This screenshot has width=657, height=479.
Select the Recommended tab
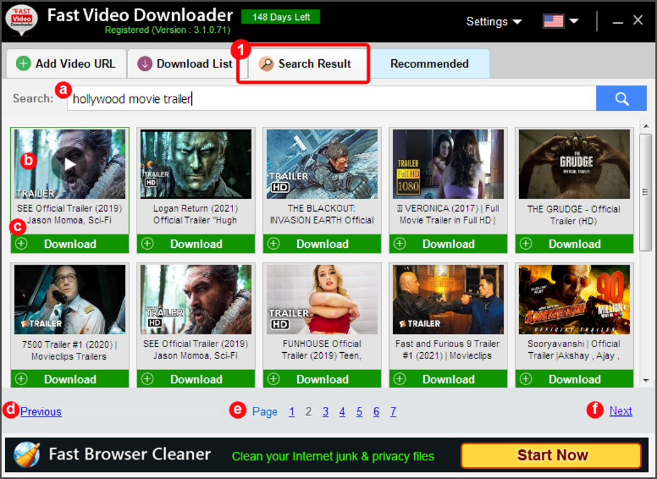[x=429, y=64]
